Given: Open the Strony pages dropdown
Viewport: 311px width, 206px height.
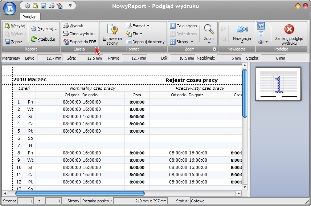Looking at the screenshot, I should tap(181, 42).
